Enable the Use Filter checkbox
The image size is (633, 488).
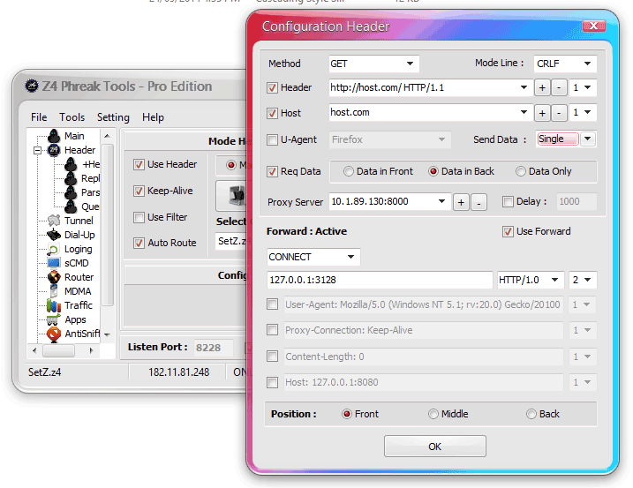point(139,218)
